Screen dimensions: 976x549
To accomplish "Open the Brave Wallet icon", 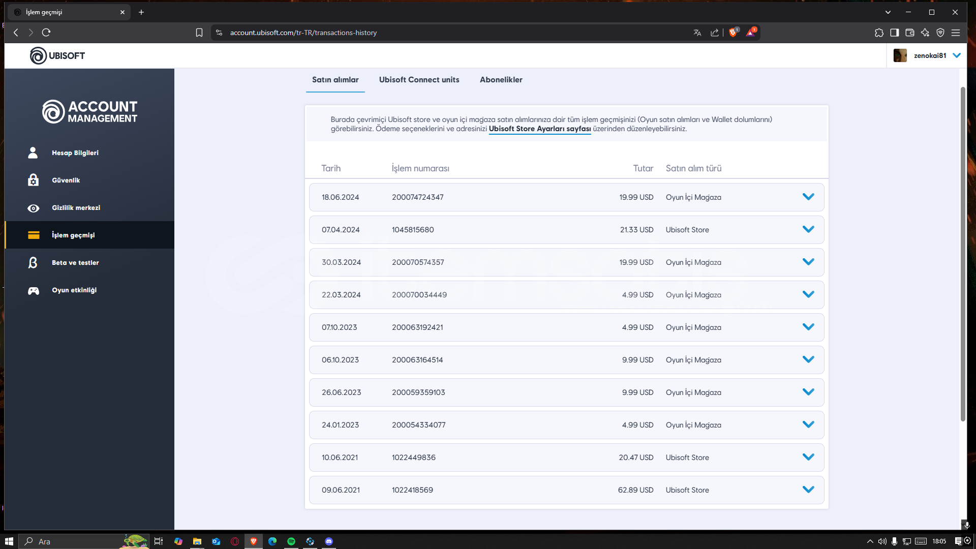I will pyautogui.click(x=910, y=33).
